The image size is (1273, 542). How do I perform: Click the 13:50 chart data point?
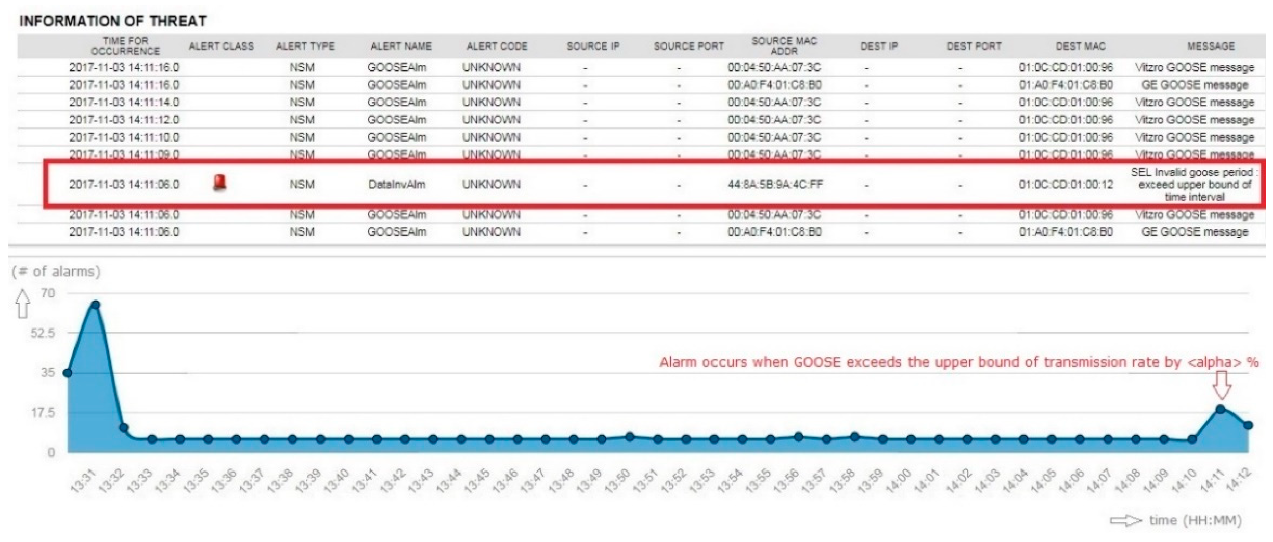630,436
